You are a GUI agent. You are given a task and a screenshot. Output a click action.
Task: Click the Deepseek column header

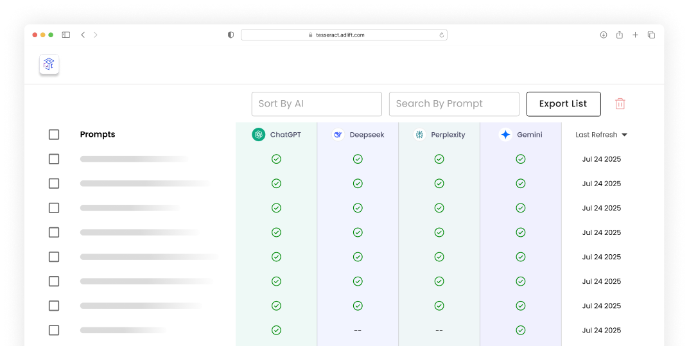pyautogui.click(x=358, y=134)
